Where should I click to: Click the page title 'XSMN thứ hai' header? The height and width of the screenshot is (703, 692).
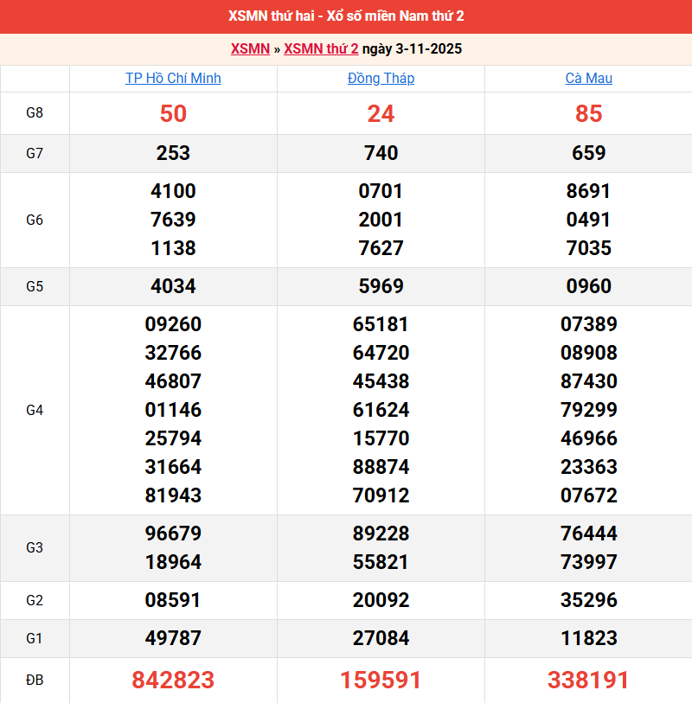(346, 16)
